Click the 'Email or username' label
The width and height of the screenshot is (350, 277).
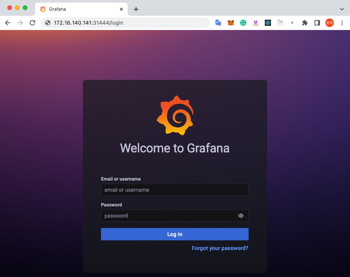click(x=121, y=179)
